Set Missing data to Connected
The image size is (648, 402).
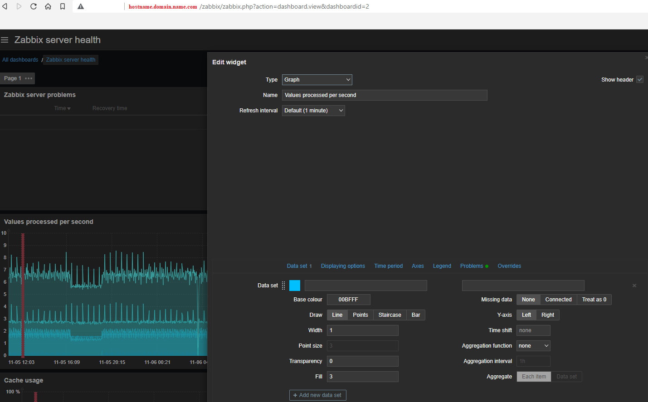(x=558, y=299)
